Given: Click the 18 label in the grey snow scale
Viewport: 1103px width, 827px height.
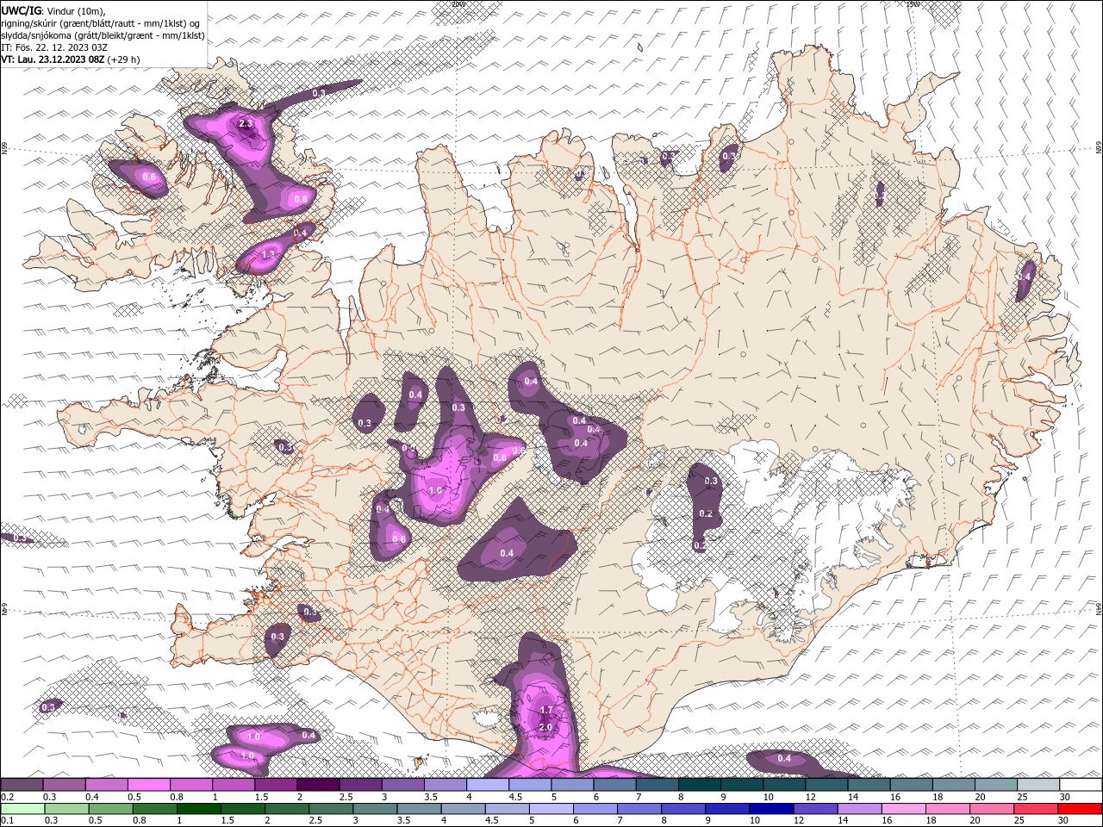Looking at the screenshot, I should pos(937,797).
